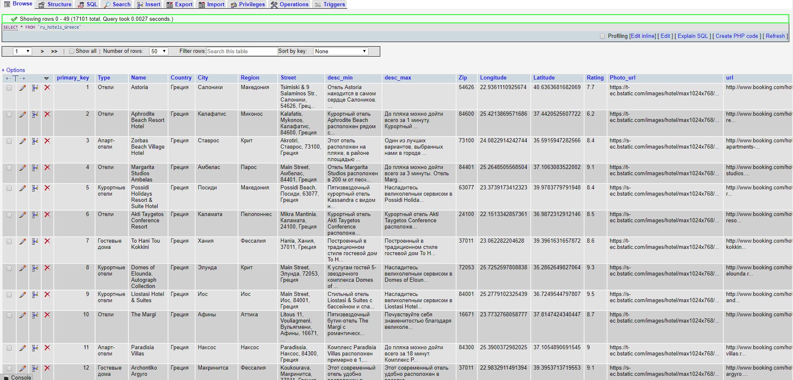Edit row 7 To Hani Tou Kokkini
Image resolution: width=793 pixels, height=380 pixels.
pyautogui.click(x=23, y=241)
